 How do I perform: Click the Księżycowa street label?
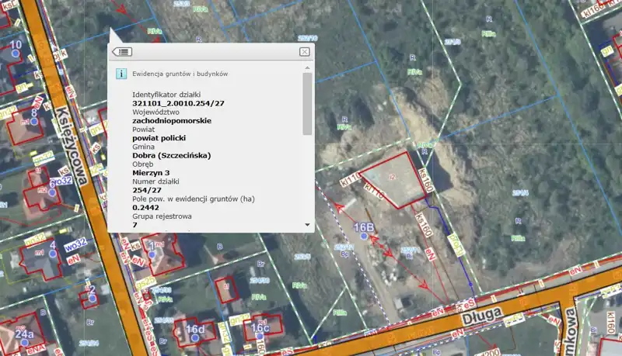tap(72, 146)
